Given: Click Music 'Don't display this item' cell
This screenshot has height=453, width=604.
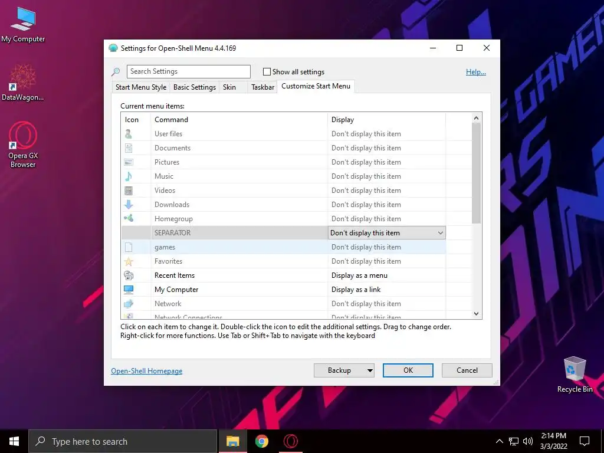Looking at the screenshot, I should (x=387, y=176).
